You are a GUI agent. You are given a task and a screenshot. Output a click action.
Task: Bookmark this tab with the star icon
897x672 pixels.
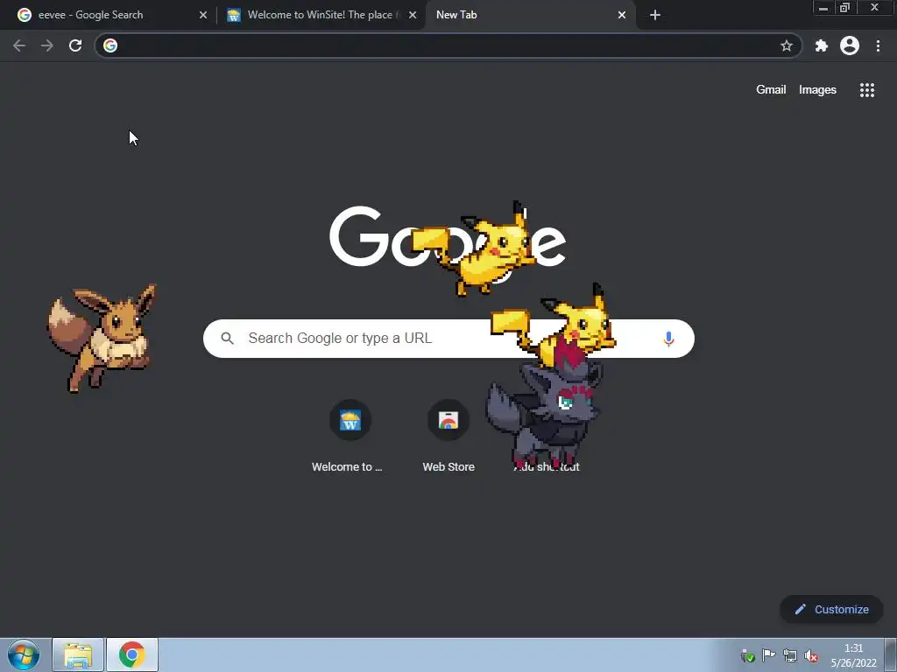pos(787,45)
